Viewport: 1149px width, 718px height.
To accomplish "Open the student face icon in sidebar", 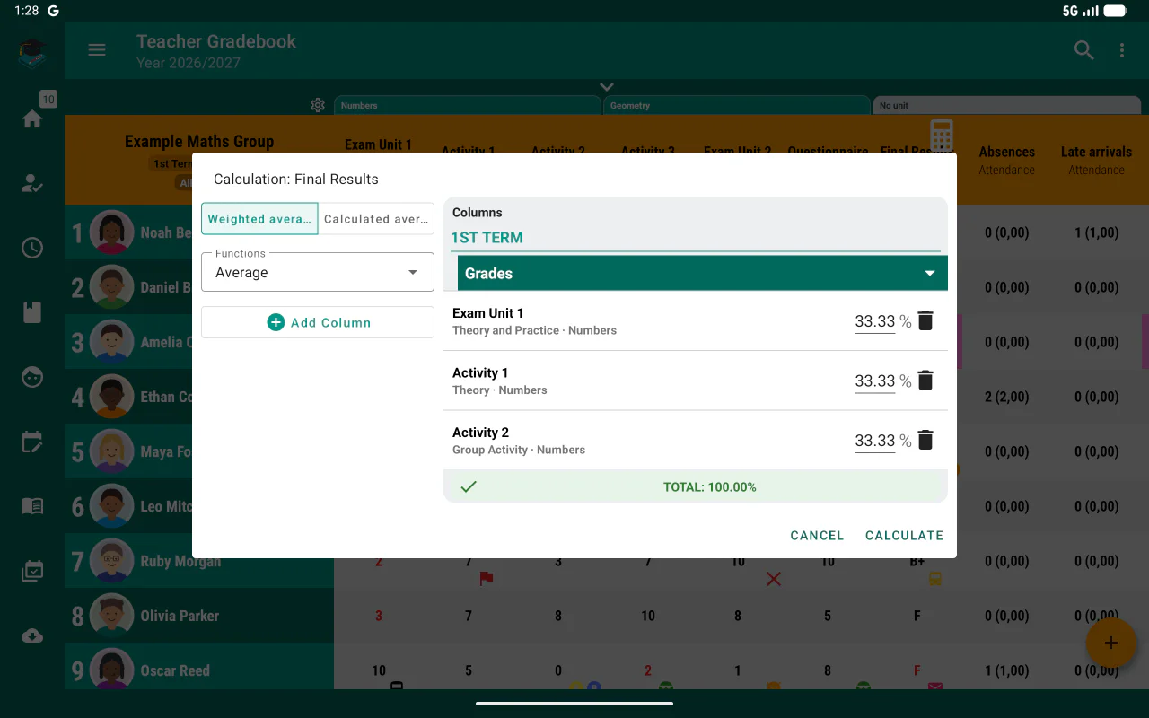I will [x=32, y=377].
